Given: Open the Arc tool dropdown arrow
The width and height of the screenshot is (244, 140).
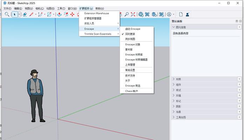Looking at the screenshot, I should [x=45, y=14].
